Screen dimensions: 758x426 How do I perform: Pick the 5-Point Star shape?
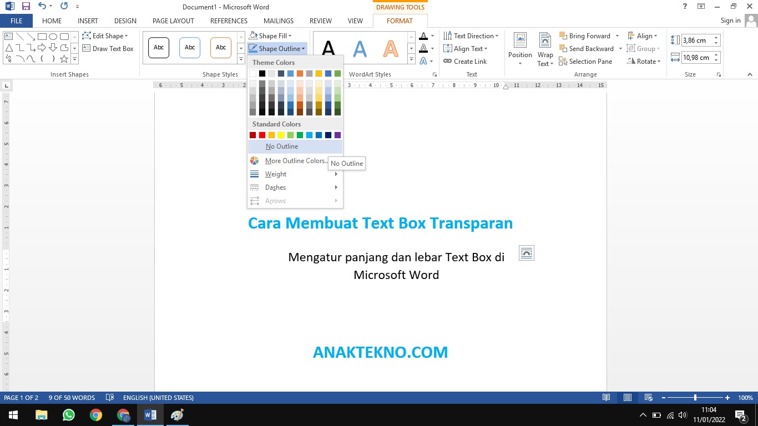(x=64, y=59)
